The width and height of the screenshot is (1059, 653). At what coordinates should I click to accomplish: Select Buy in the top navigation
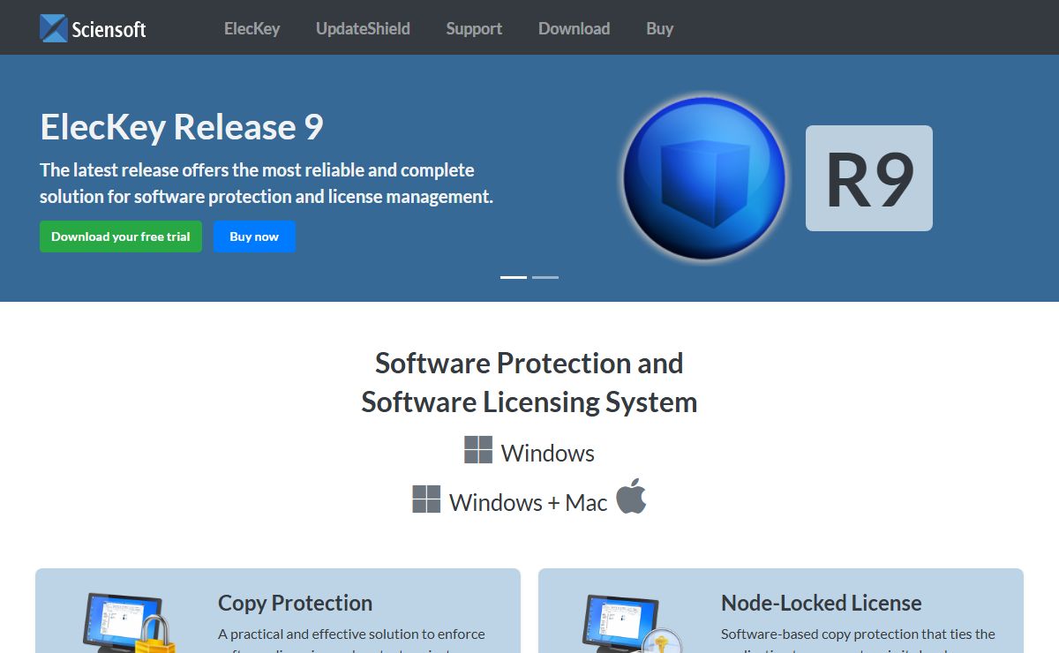point(659,28)
